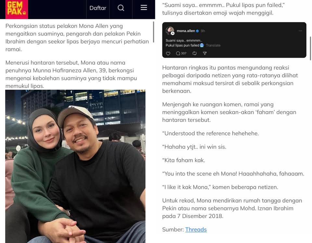Click mona.allen profile avatar
The height and width of the screenshot is (243, 312).
pyautogui.click(x=170, y=31)
